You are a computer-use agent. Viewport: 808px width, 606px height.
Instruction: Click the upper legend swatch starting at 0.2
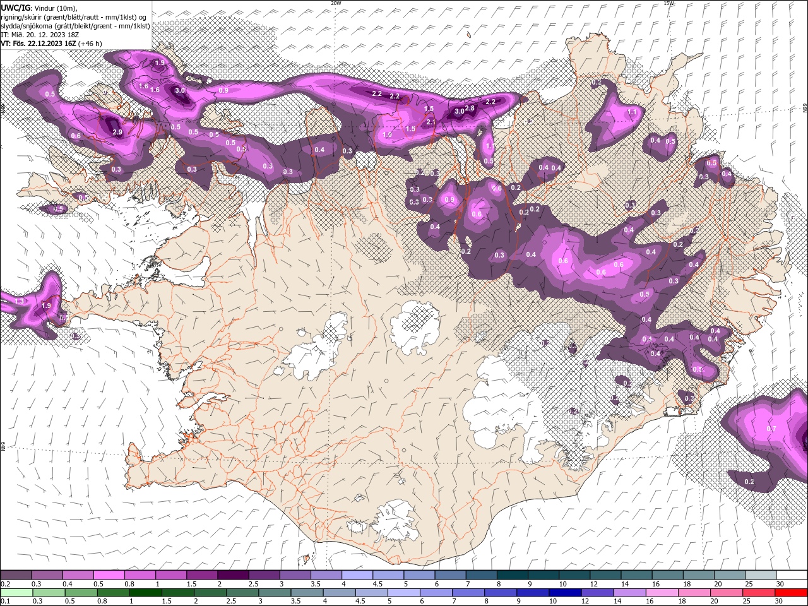pyautogui.click(x=16, y=575)
